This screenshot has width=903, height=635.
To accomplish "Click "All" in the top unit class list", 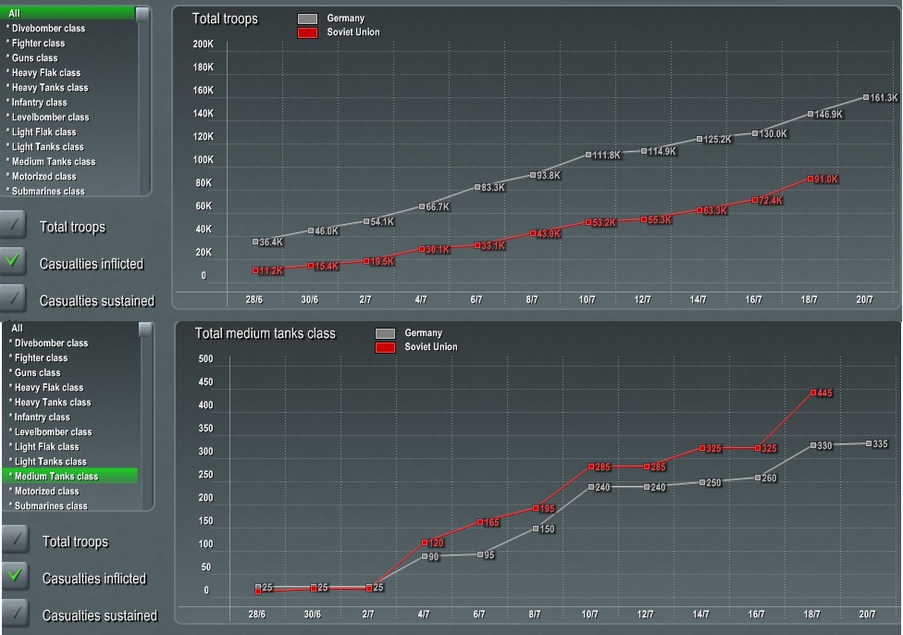I will 28,13.
